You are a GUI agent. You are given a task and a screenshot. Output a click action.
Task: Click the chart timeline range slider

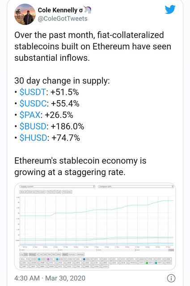click(97, 250)
